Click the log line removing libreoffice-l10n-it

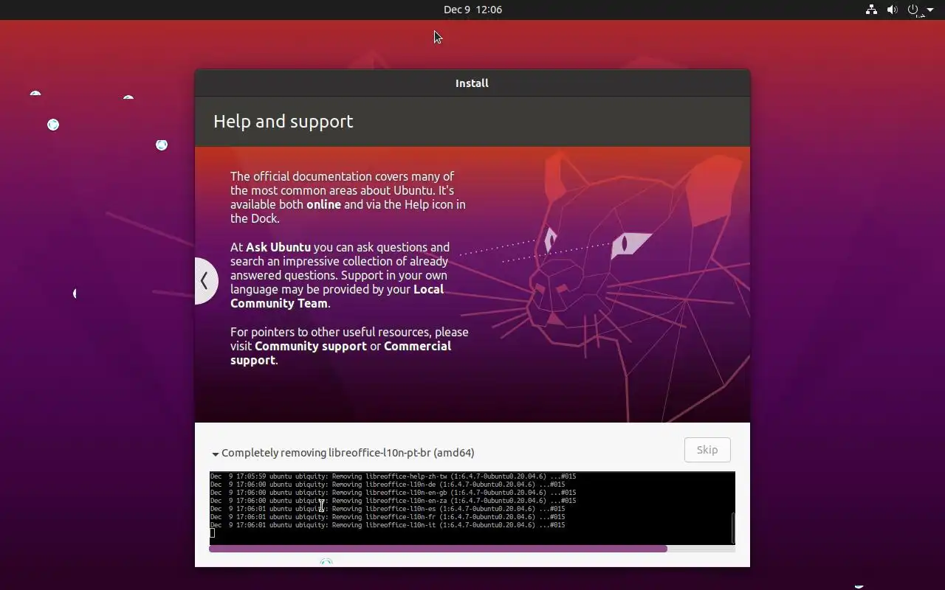388,525
